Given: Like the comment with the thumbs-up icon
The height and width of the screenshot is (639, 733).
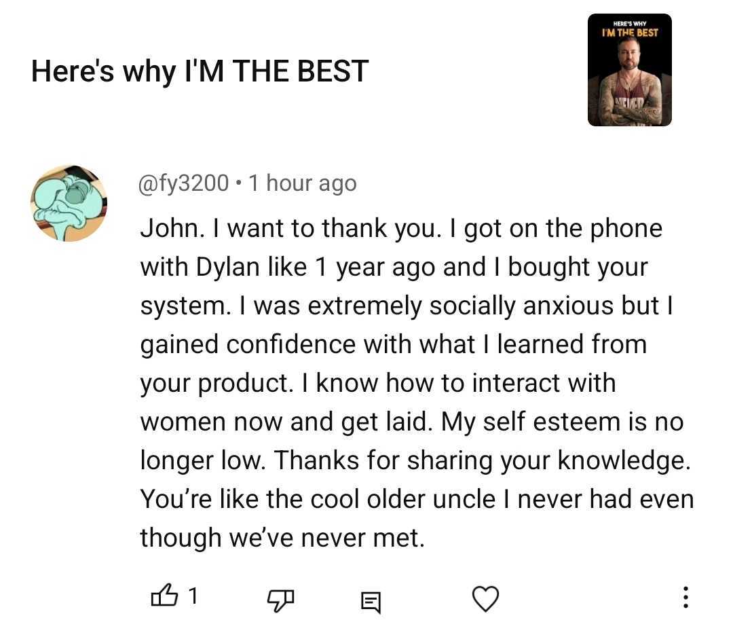Looking at the screenshot, I should point(164,596).
